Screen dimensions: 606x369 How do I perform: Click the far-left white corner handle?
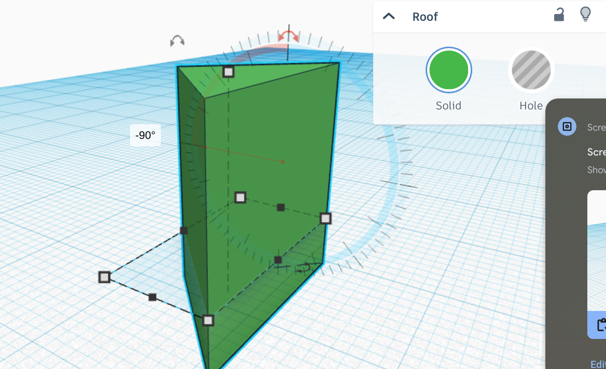click(104, 277)
